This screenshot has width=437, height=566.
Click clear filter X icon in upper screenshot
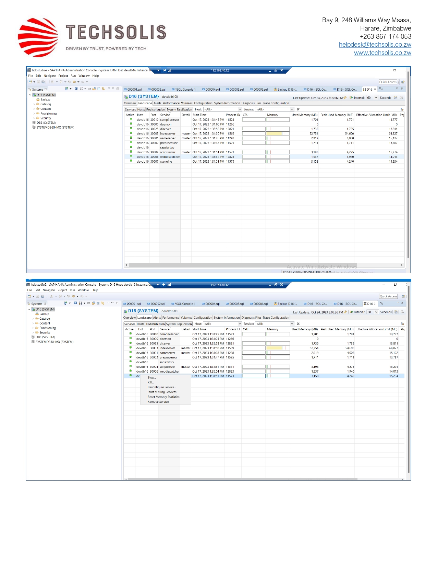(x=298, y=109)
